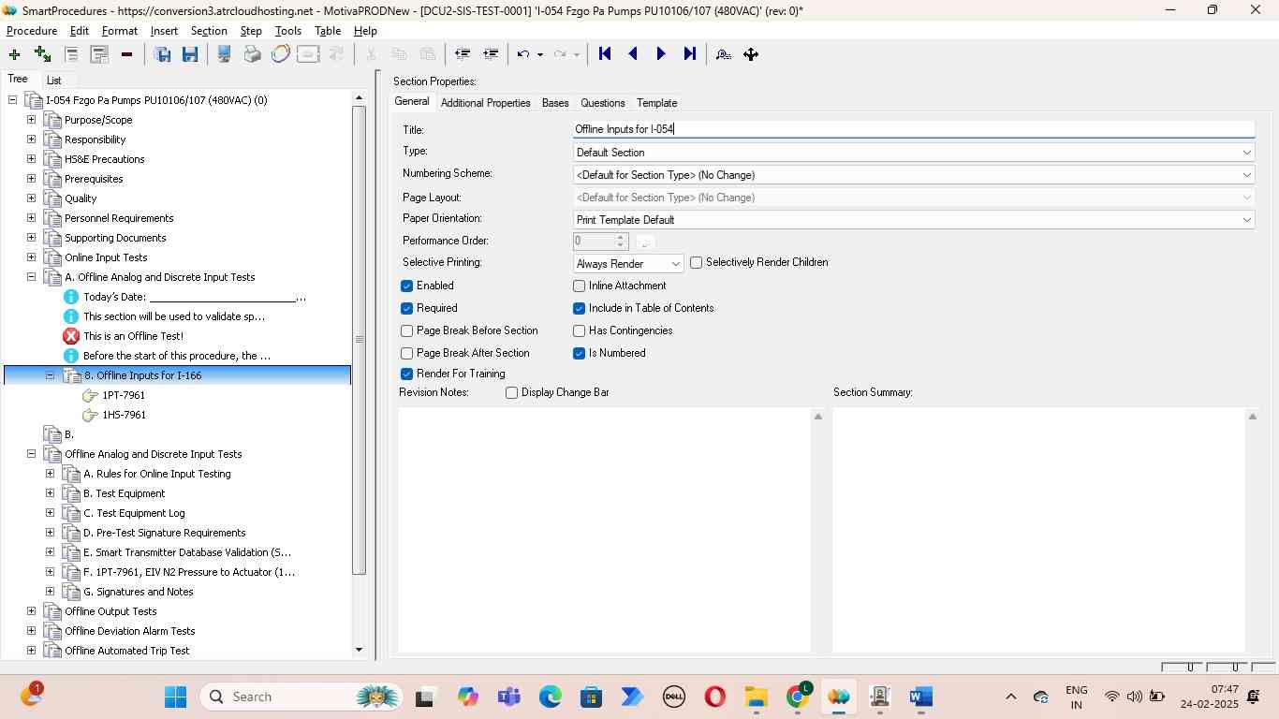Expand the Offline Output Tests tree node
This screenshot has height=719, width=1279.
pos(31,611)
